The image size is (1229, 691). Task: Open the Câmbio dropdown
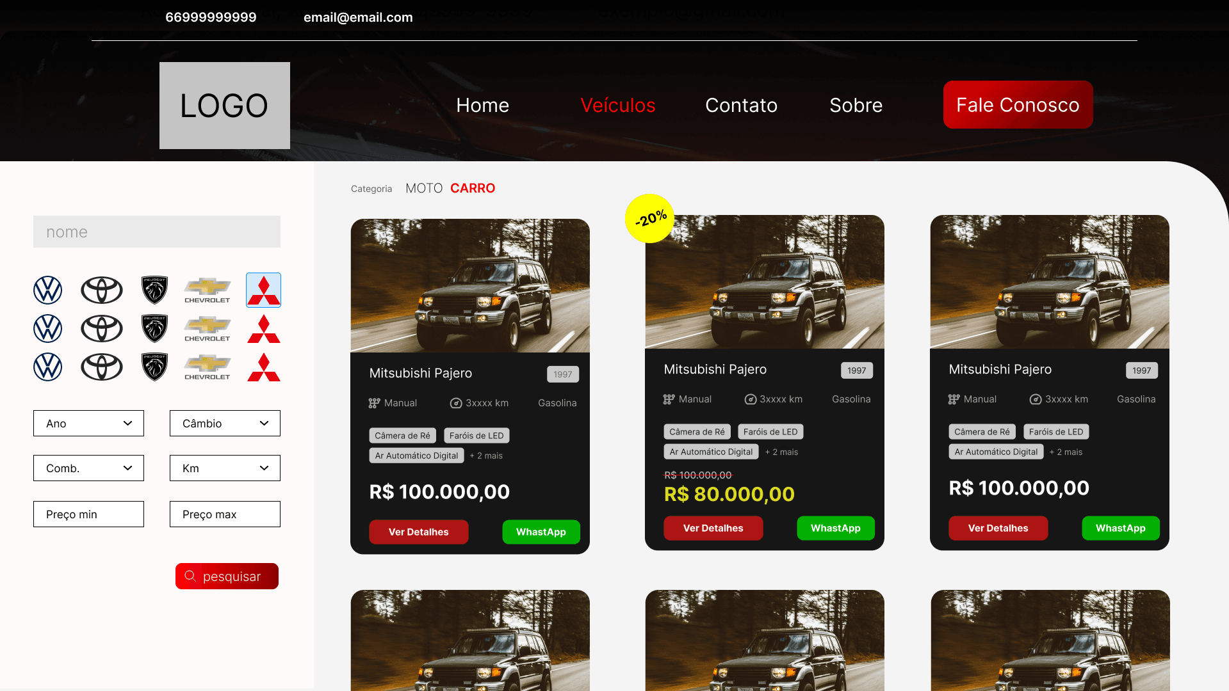pos(225,424)
